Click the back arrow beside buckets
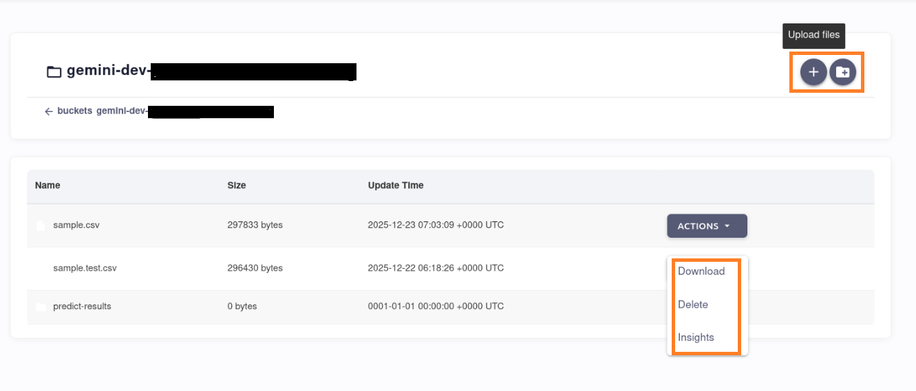 click(48, 111)
